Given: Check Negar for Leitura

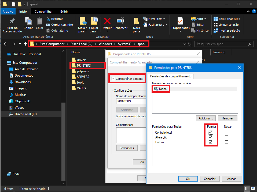Looking at the screenshot, I should (226, 142).
